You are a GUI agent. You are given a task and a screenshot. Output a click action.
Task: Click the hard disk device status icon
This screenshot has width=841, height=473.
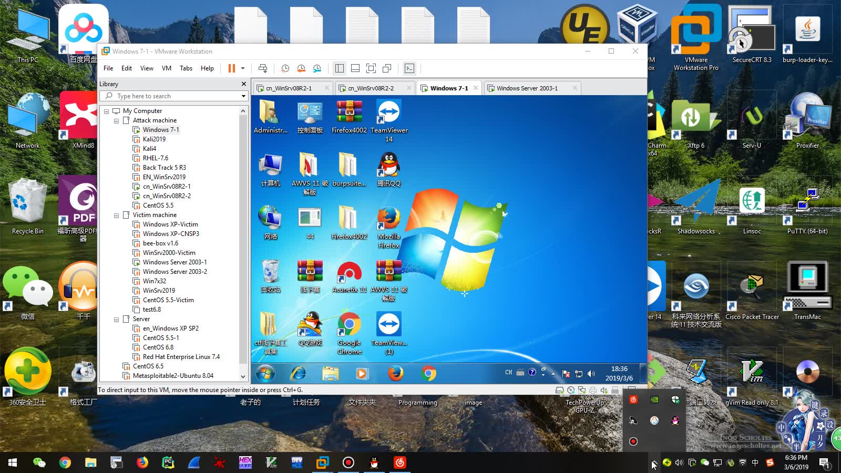(560, 390)
